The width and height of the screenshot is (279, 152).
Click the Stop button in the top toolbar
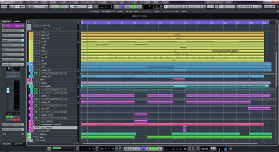[x=128, y=7]
